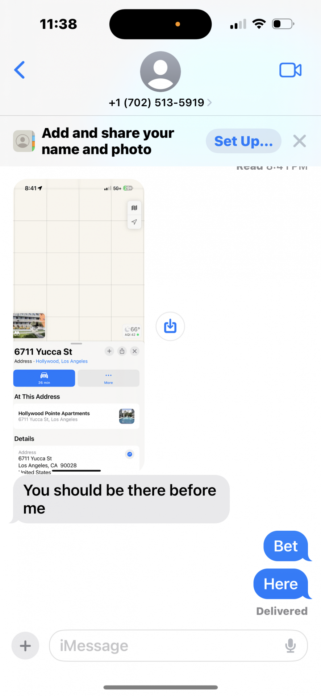Screen dimensions: 321x696
Task: Tap the microphone dictation icon
Action: point(291,646)
